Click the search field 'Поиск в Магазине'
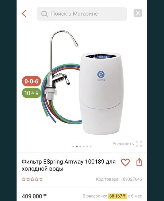The image size is (164, 201). pos(82,14)
